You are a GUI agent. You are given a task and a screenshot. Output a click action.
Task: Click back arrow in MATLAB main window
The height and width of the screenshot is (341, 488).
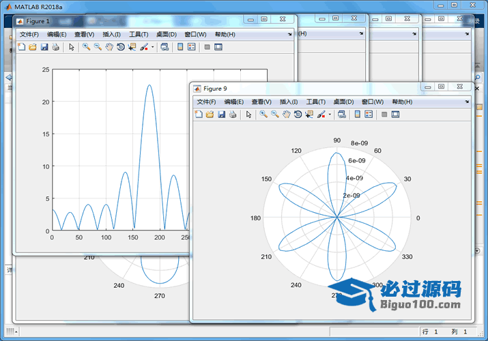click(x=9, y=77)
